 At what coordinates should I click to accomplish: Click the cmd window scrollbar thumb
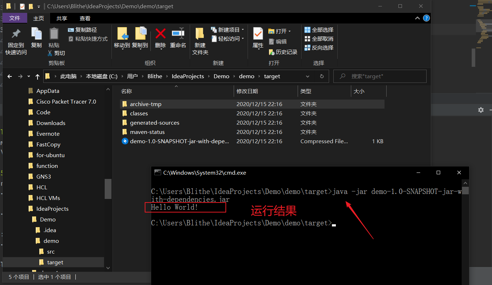(465, 190)
